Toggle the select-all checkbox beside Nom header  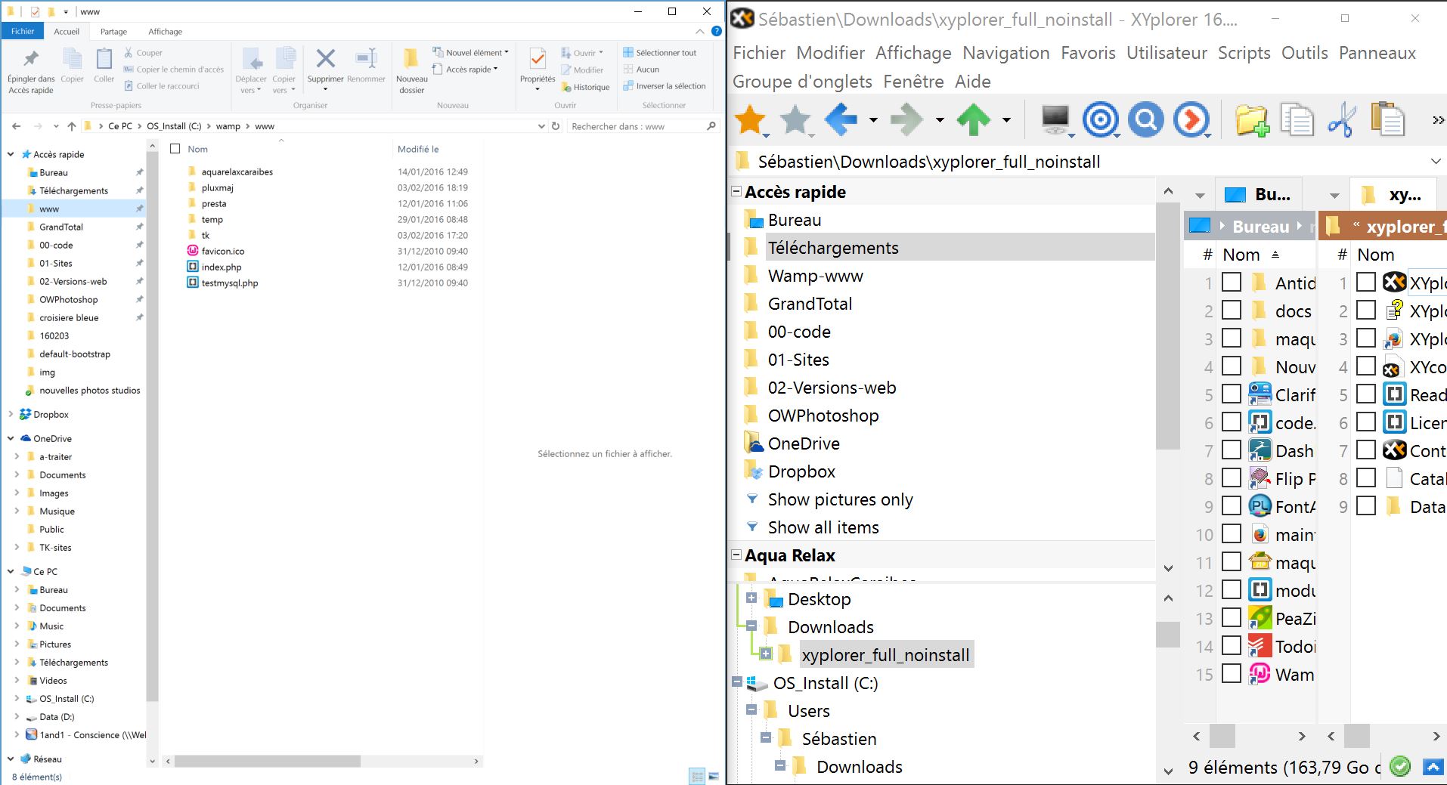pyautogui.click(x=175, y=149)
